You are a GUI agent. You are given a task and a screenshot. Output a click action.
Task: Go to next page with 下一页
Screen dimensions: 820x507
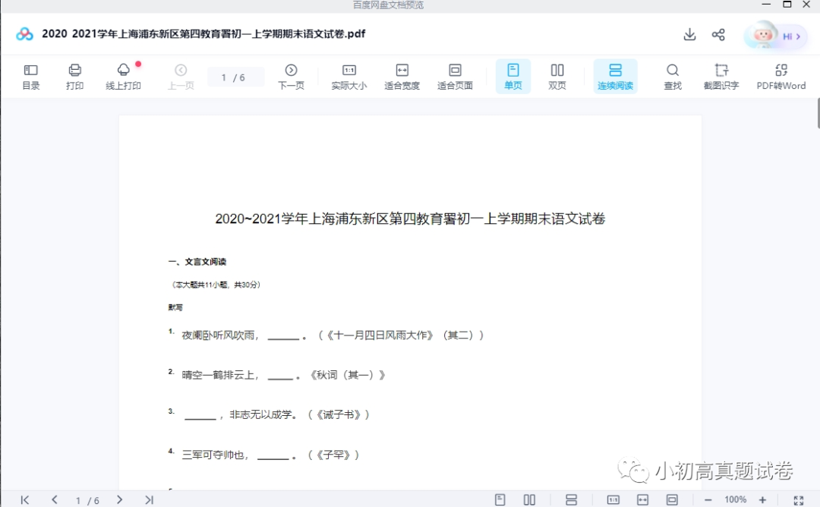[x=292, y=77]
